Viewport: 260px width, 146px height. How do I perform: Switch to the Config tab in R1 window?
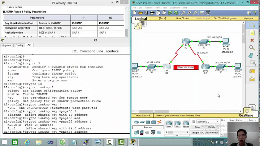(x=19, y=45)
